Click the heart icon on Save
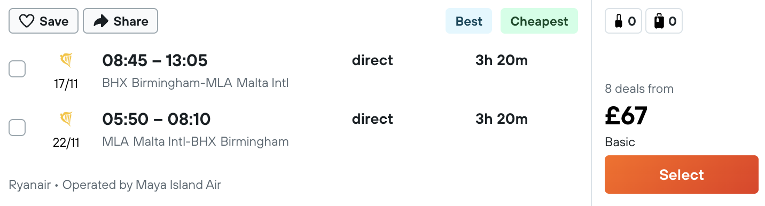Viewport: 765px width, 206px height. pos(27,21)
